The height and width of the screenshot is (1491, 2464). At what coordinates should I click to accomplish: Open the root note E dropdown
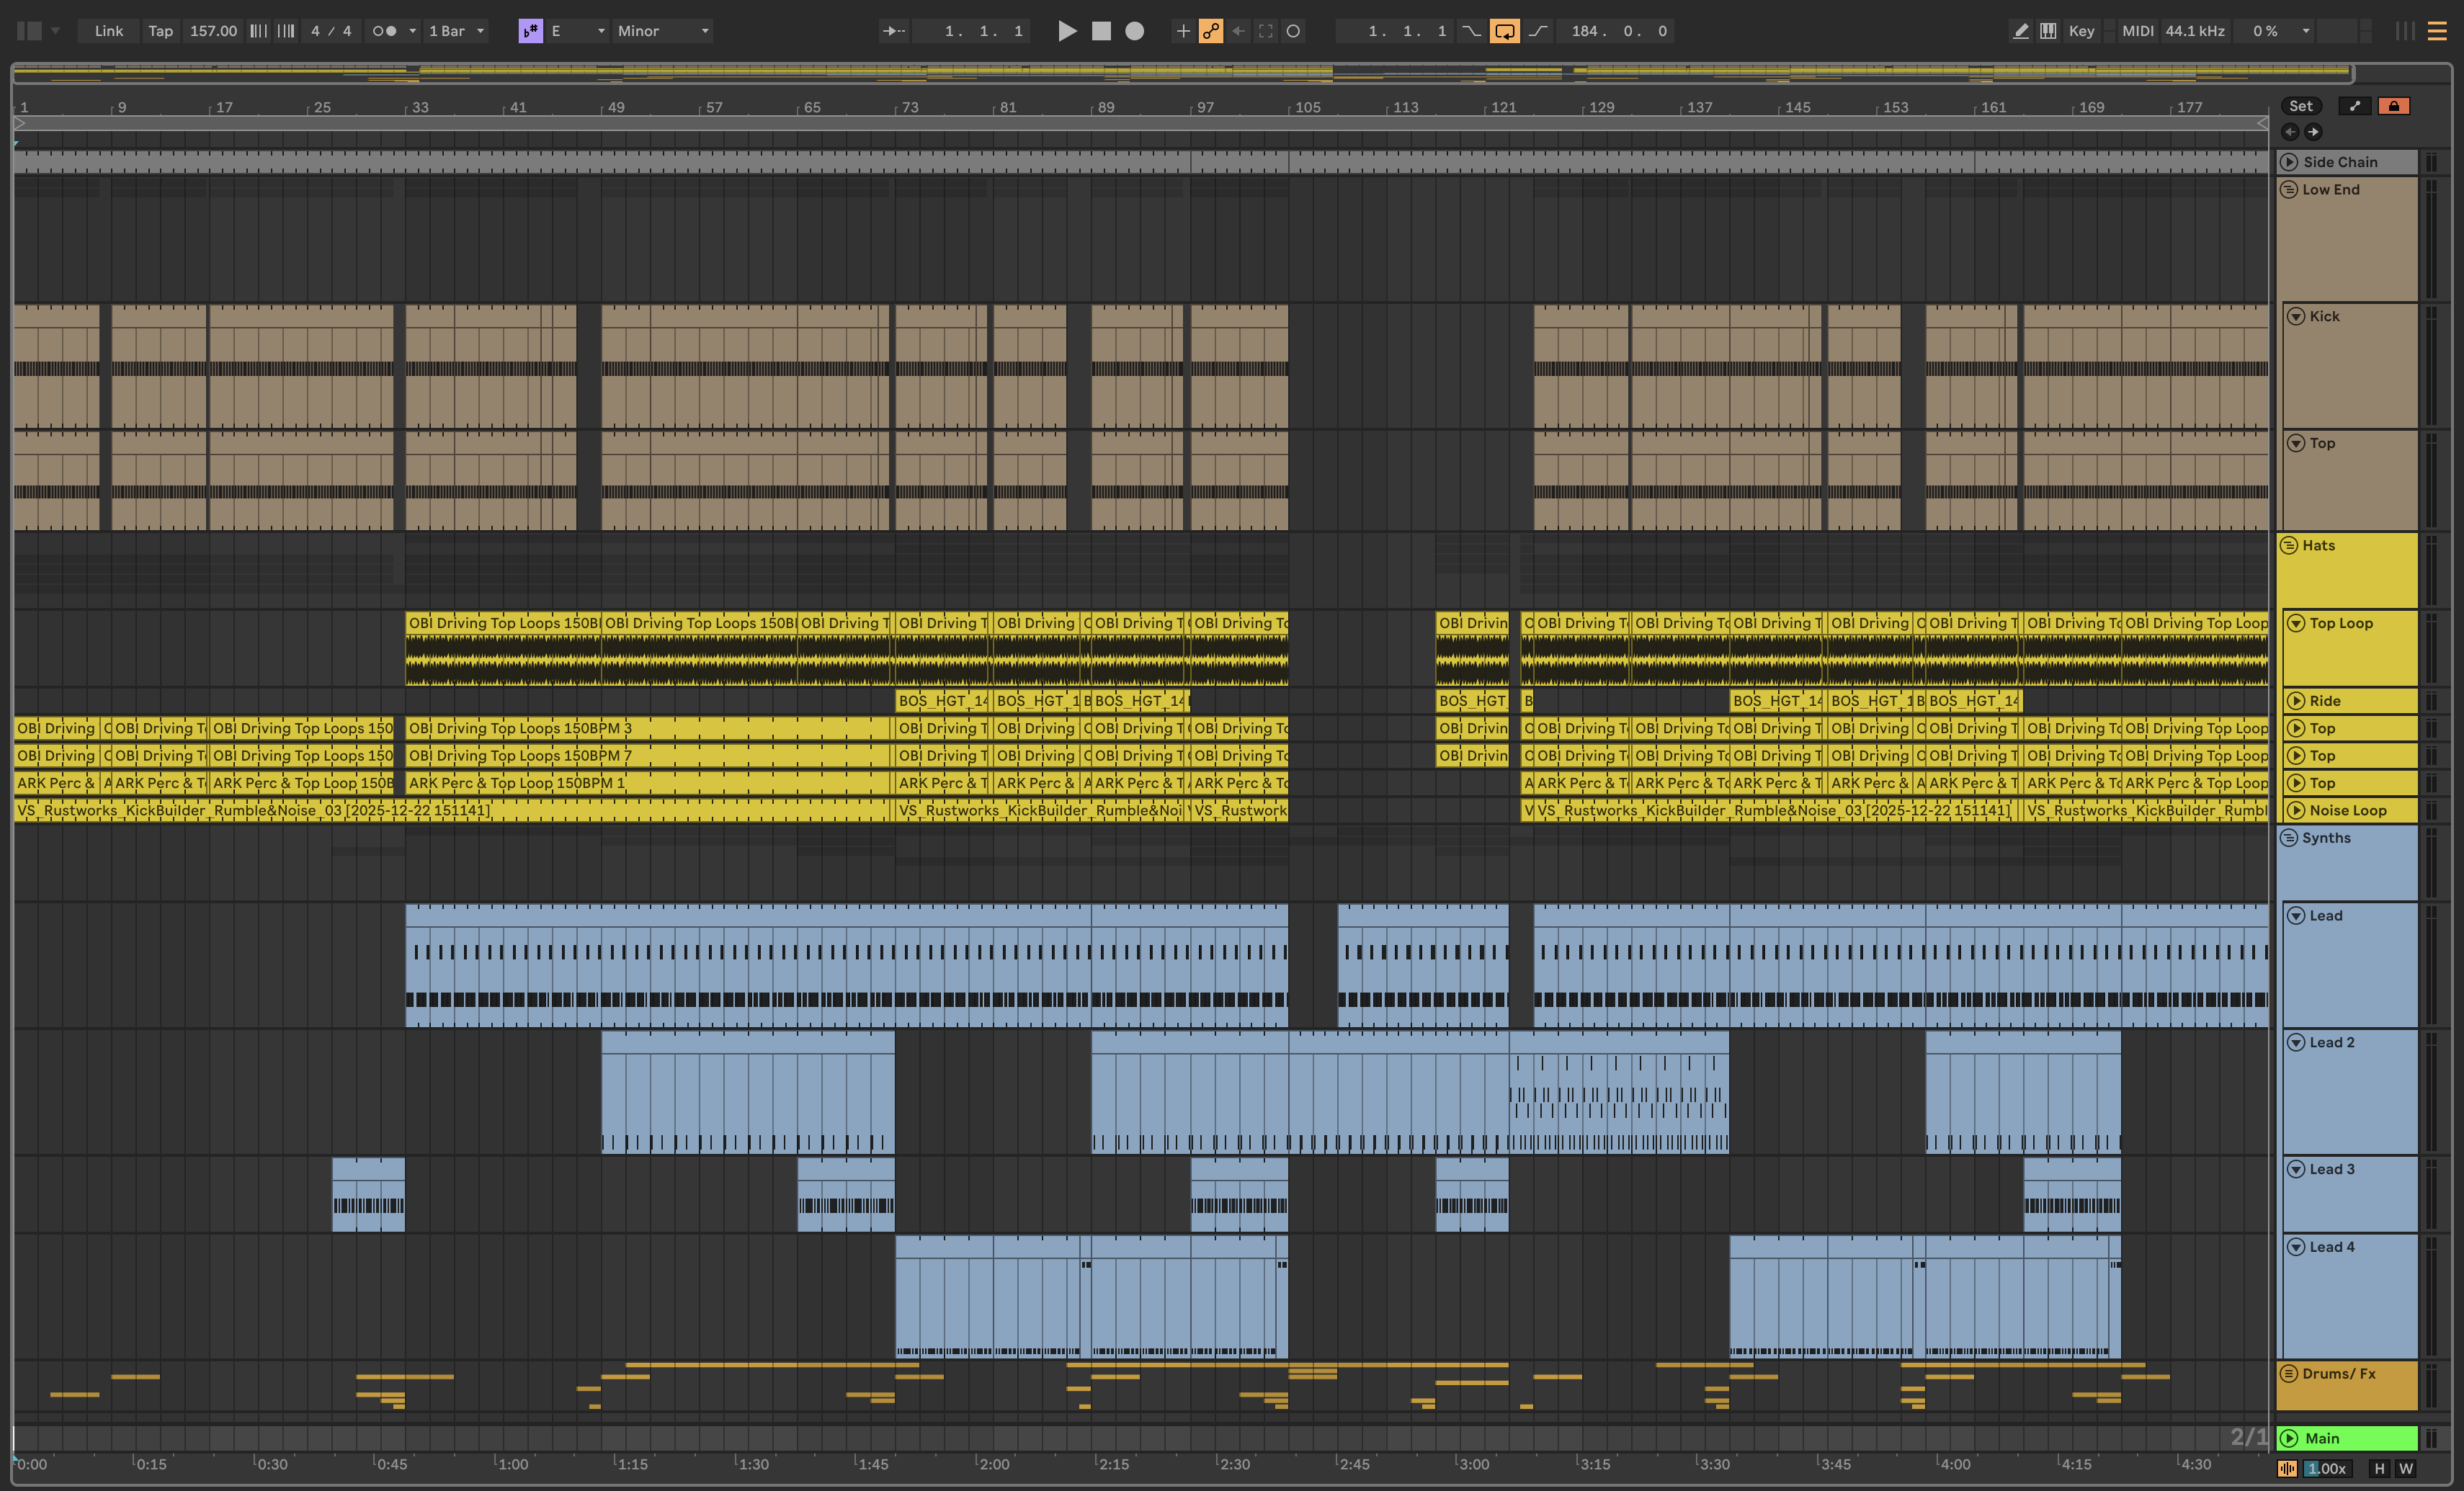577,31
